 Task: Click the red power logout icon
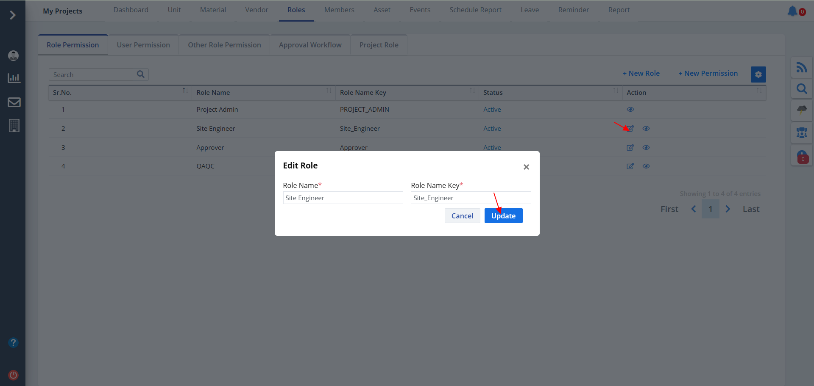14,375
